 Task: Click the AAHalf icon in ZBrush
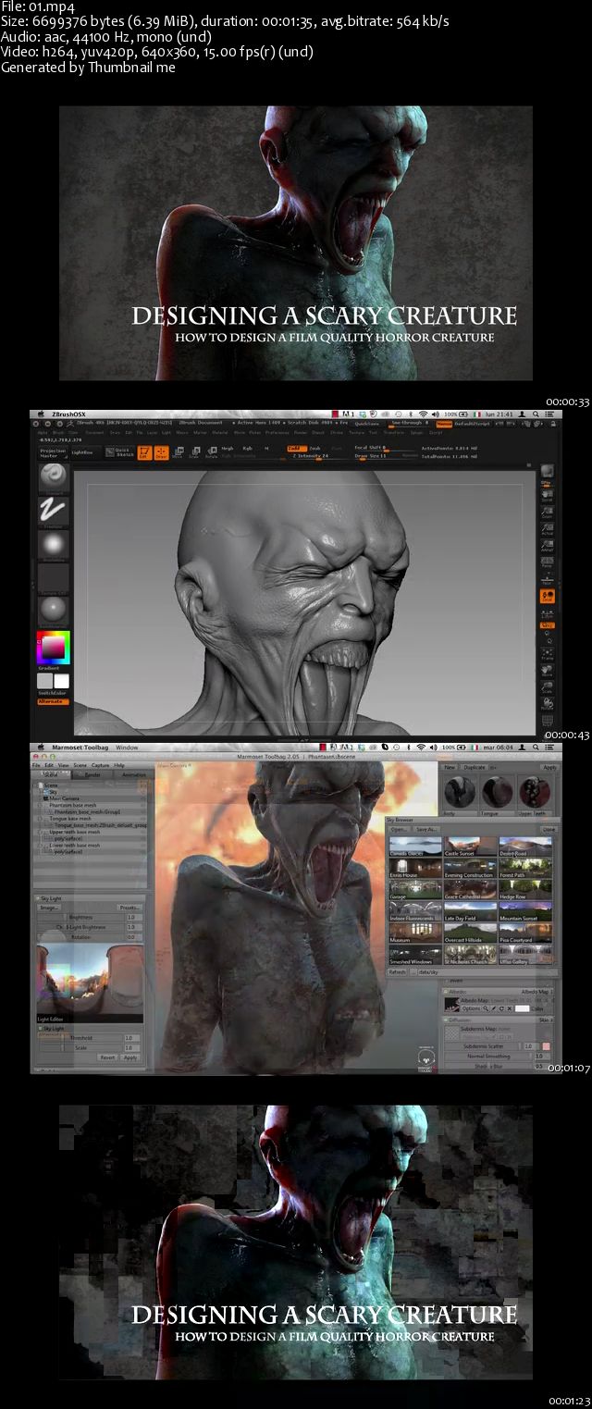[547, 546]
